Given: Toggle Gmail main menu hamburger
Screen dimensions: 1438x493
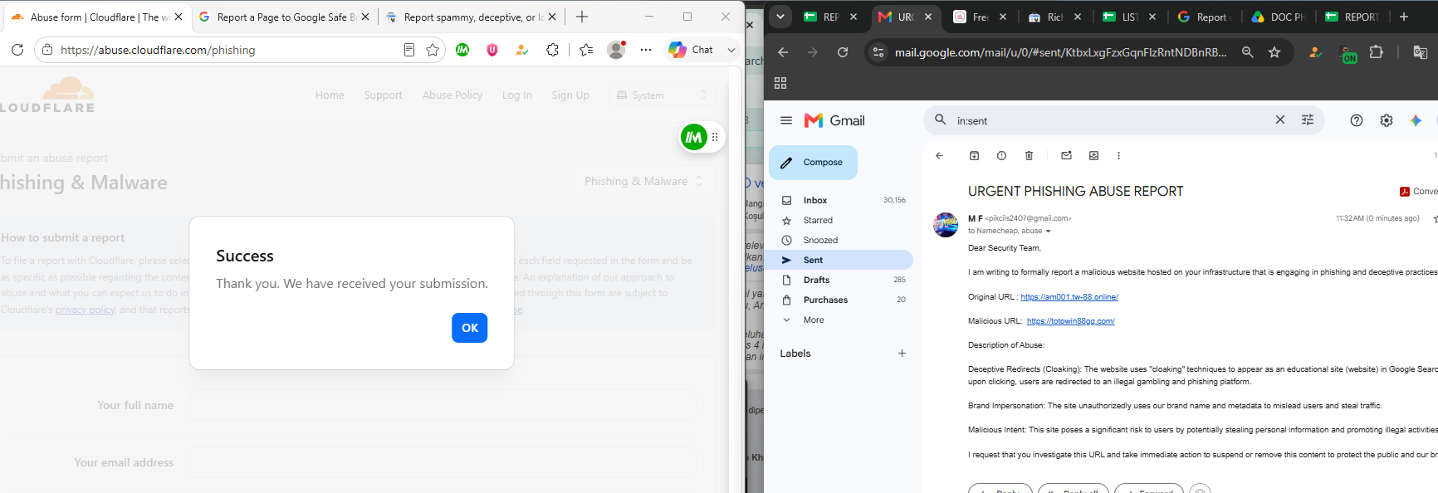Looking at the screenshot, I should (786, 120).
